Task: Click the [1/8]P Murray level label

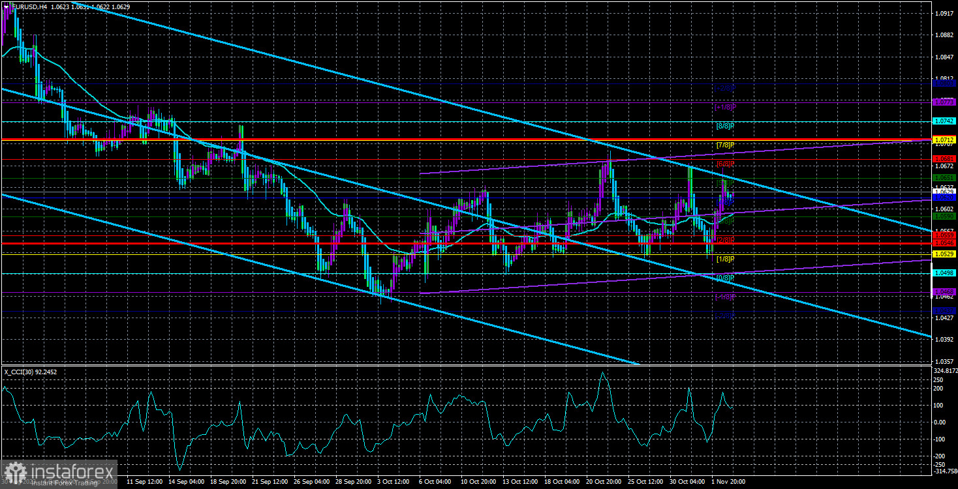Action: pyautogui.click(x=725, y=259)
